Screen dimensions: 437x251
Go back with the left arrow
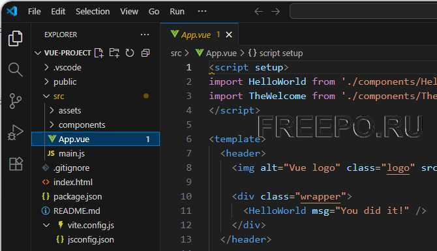pyautogui.click(x=259, y=12)
